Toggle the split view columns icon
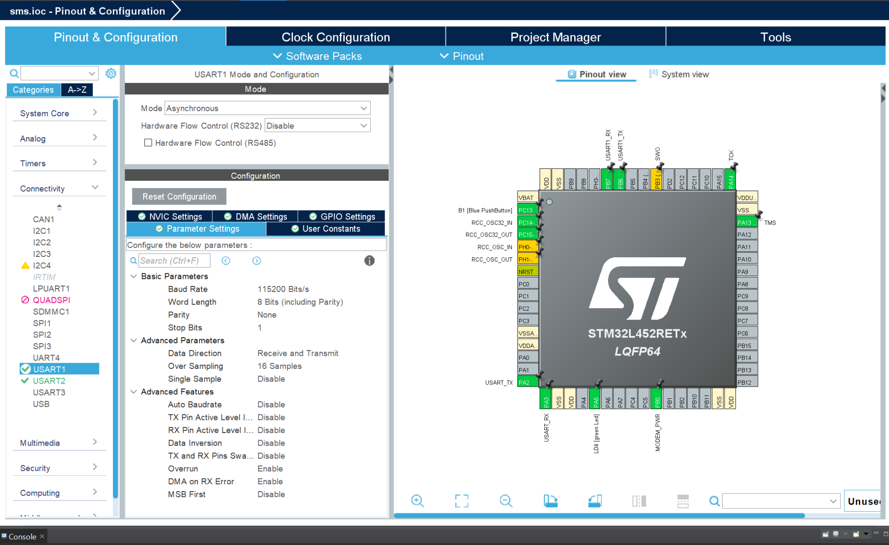Viewport: 889px width, 545px height. coord(639,501)
